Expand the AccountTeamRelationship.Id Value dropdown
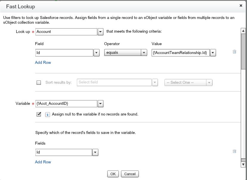This screenshot has height=180, width=247. click(x=213, y=53)
